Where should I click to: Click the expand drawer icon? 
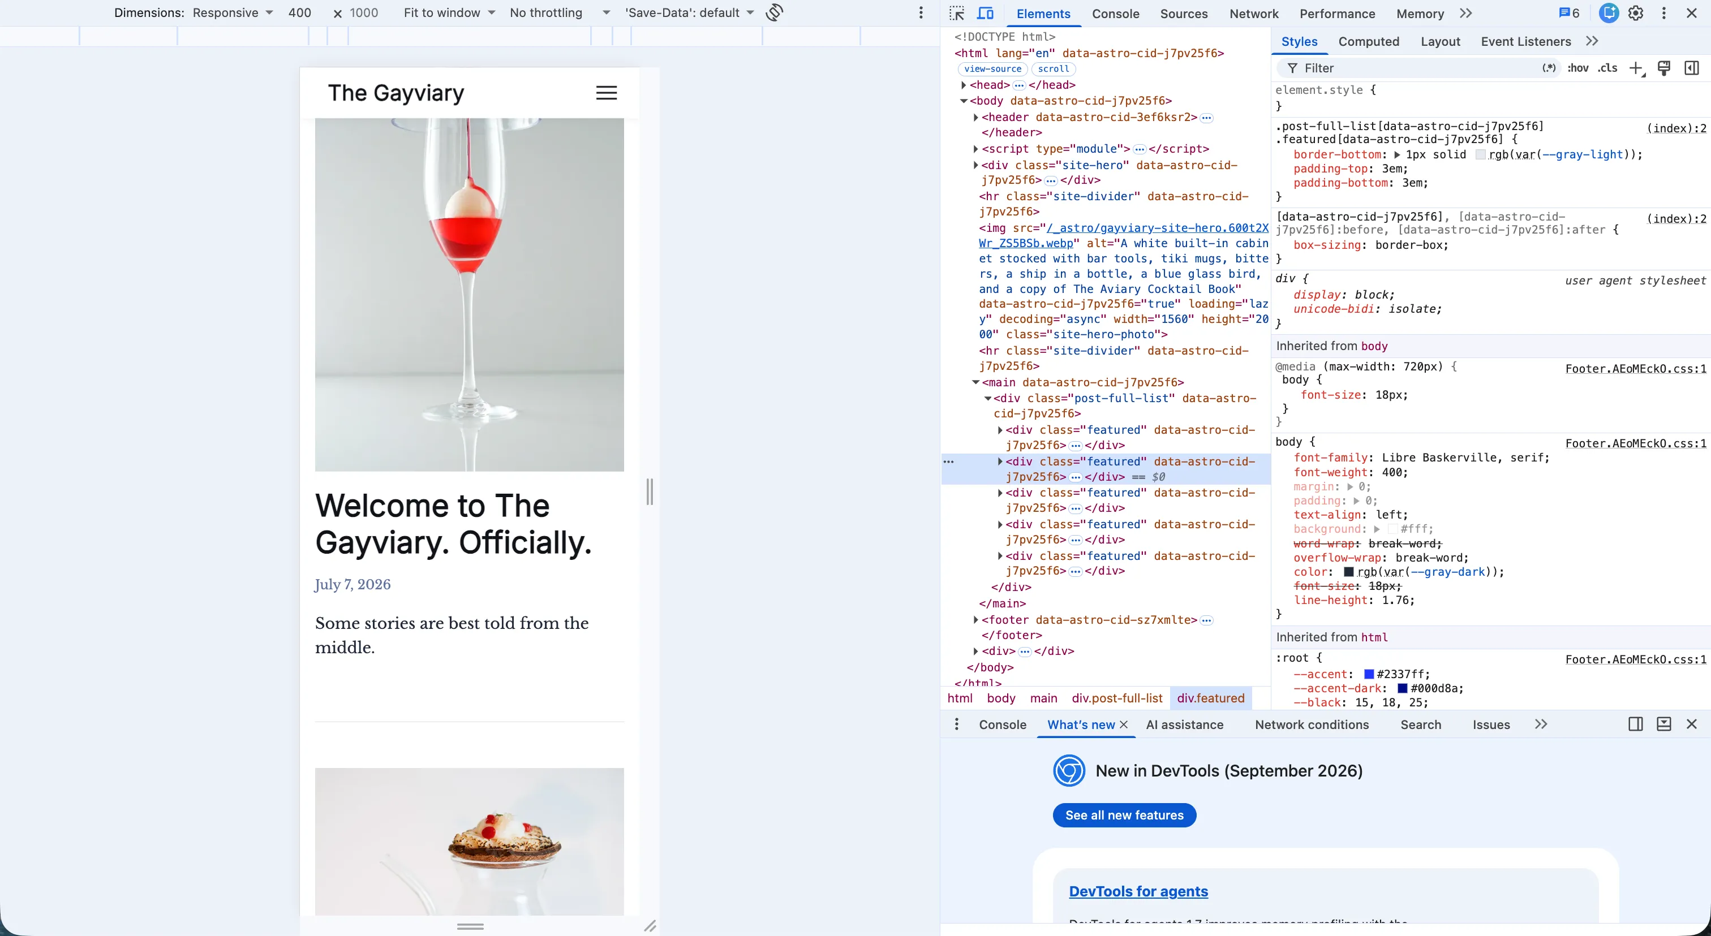[1664, 724]
